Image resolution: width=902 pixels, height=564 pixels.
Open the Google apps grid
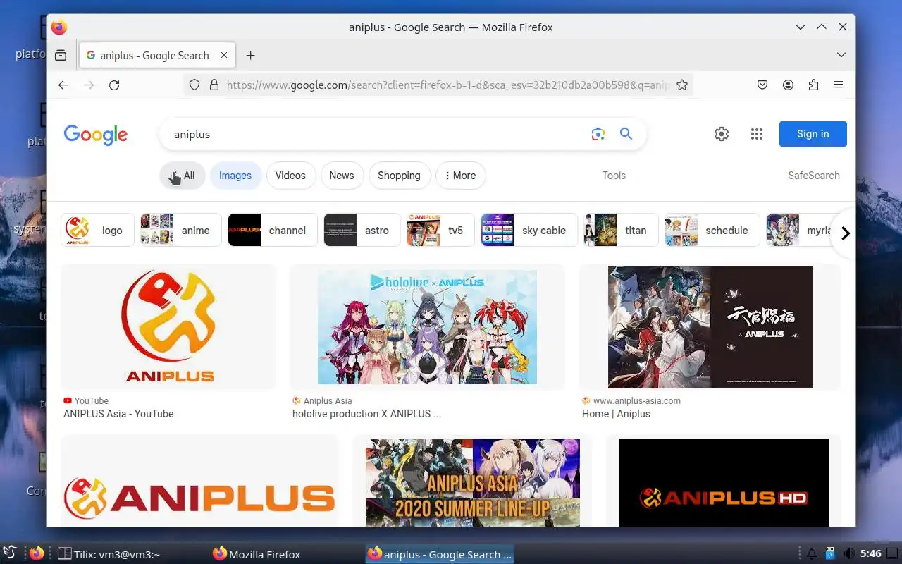(x=757, y=134)
